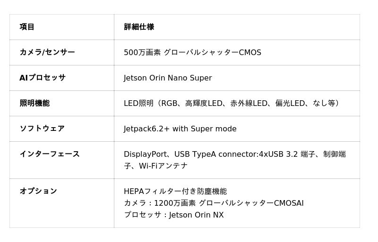Select the 照明機能 row label
This screenshot has height=242, width=378.
34,103
